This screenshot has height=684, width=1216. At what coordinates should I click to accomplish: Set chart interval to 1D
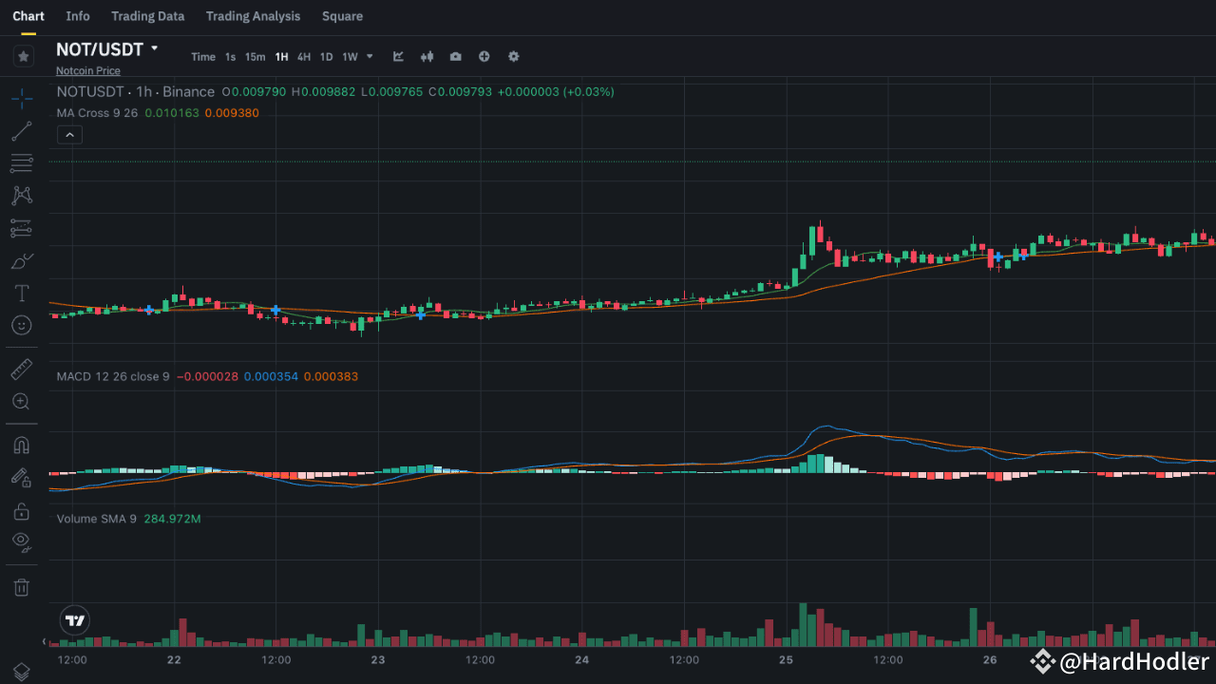click(x=326, y=56)
